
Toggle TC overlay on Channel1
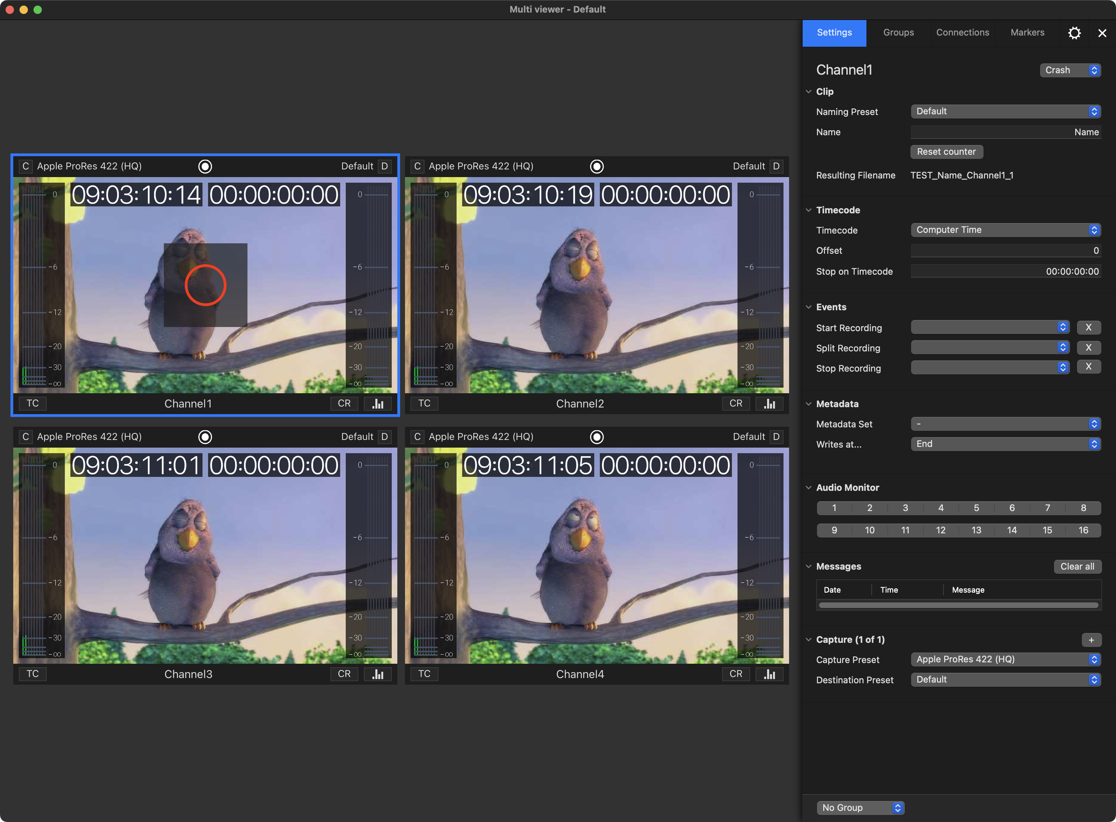tap(33, 404)
